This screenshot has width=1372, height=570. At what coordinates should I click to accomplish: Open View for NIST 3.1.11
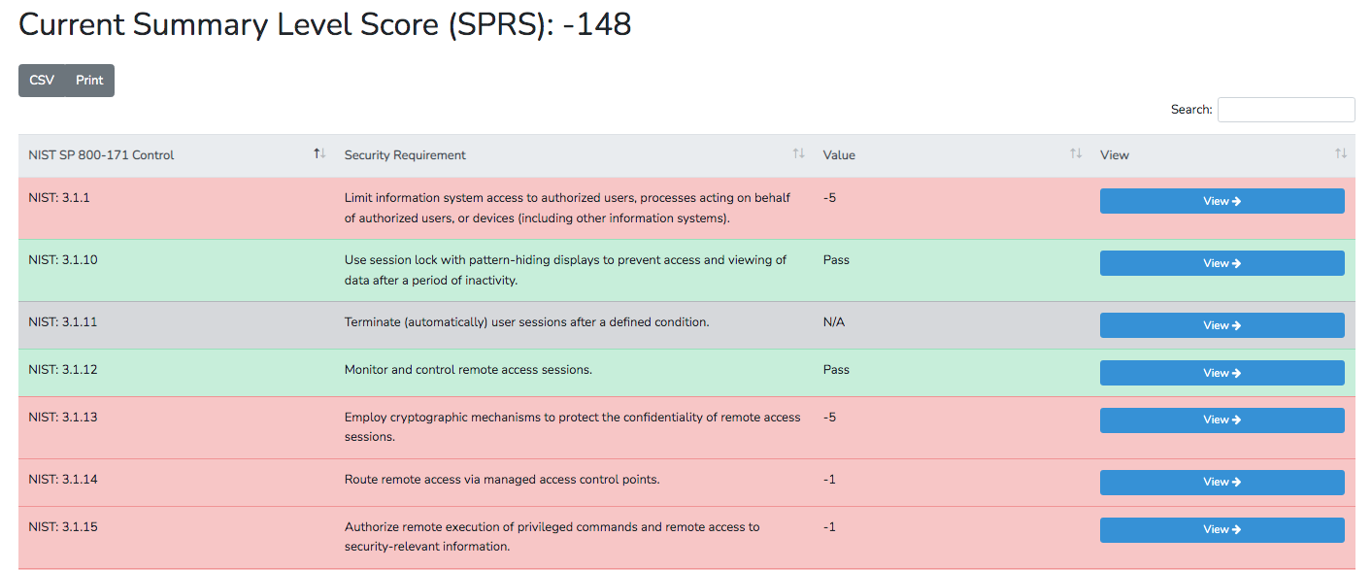pos(1221,325)
